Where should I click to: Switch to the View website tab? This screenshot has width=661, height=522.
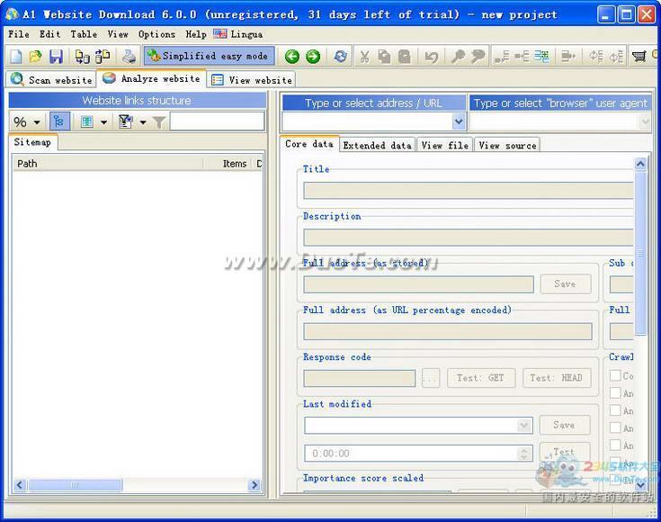click(x=252, y=79)
